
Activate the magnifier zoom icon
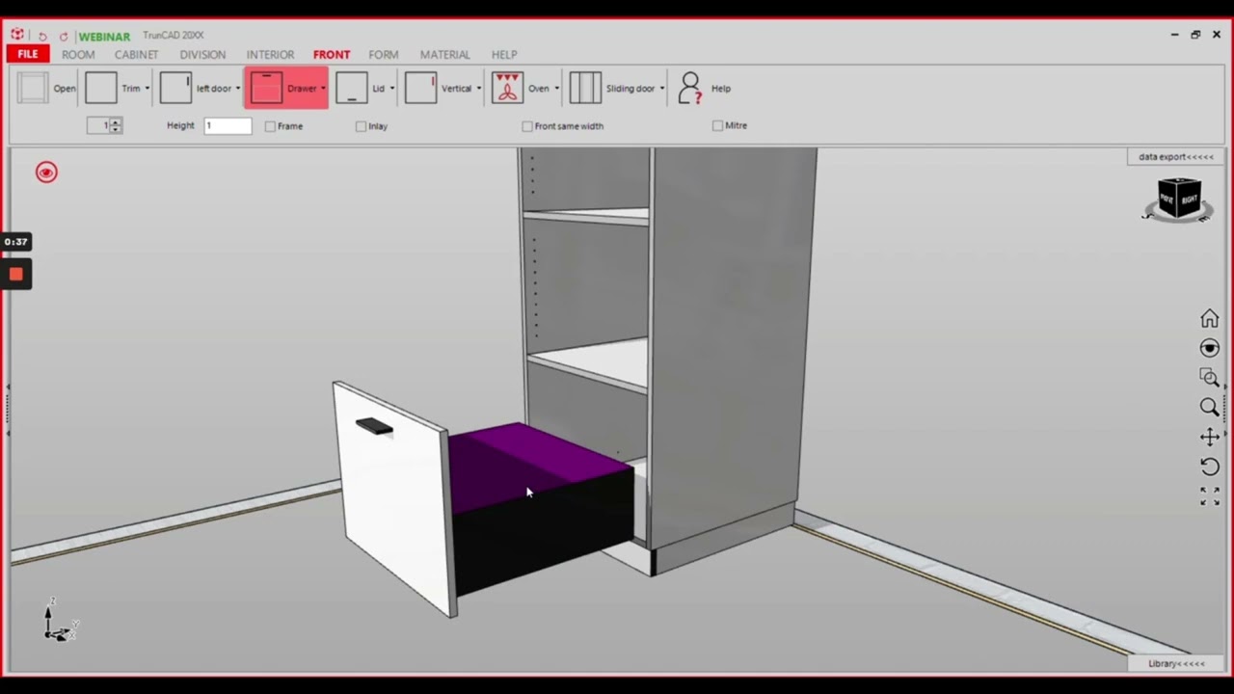(x=1209, y=407)
